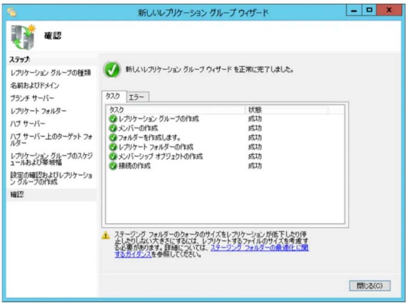The image size is (406, 303).
Task: Select the ハブ サーバー step
Action: point(28,123)
